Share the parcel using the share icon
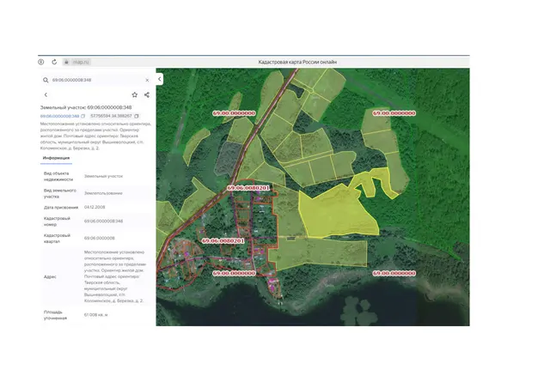The height and width of the screenshot is (388, 550). tap(147, 95)
